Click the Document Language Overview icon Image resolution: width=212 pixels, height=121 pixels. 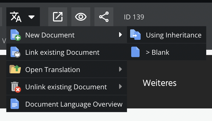(15, 104)
